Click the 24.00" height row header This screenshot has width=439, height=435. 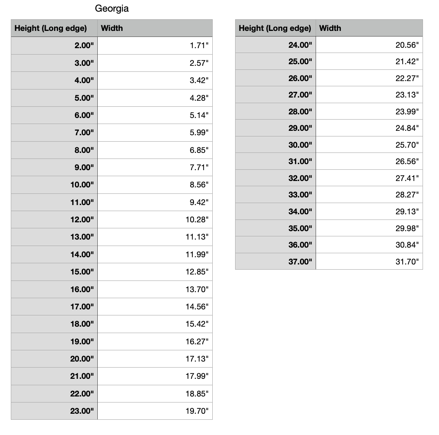(300, 45)
